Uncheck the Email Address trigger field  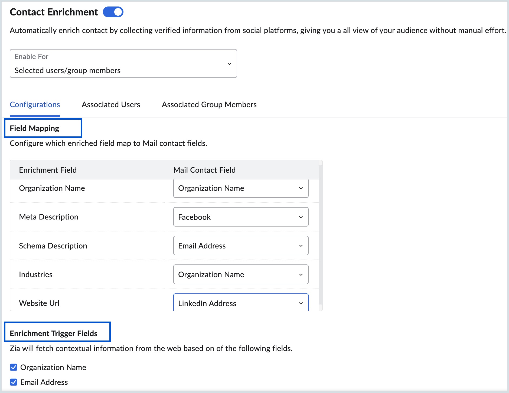point(13,382)
